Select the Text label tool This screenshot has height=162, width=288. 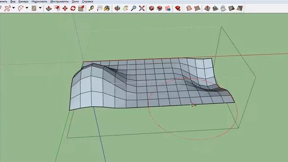(99, 8)
